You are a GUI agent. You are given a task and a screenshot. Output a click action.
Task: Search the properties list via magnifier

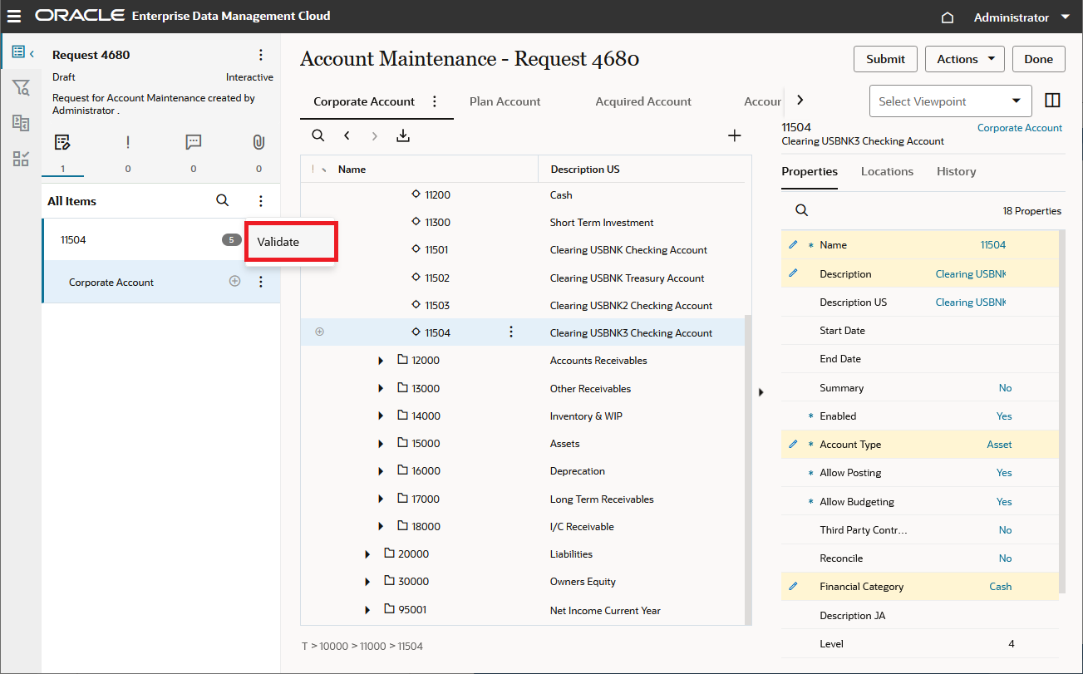point(801,210)
